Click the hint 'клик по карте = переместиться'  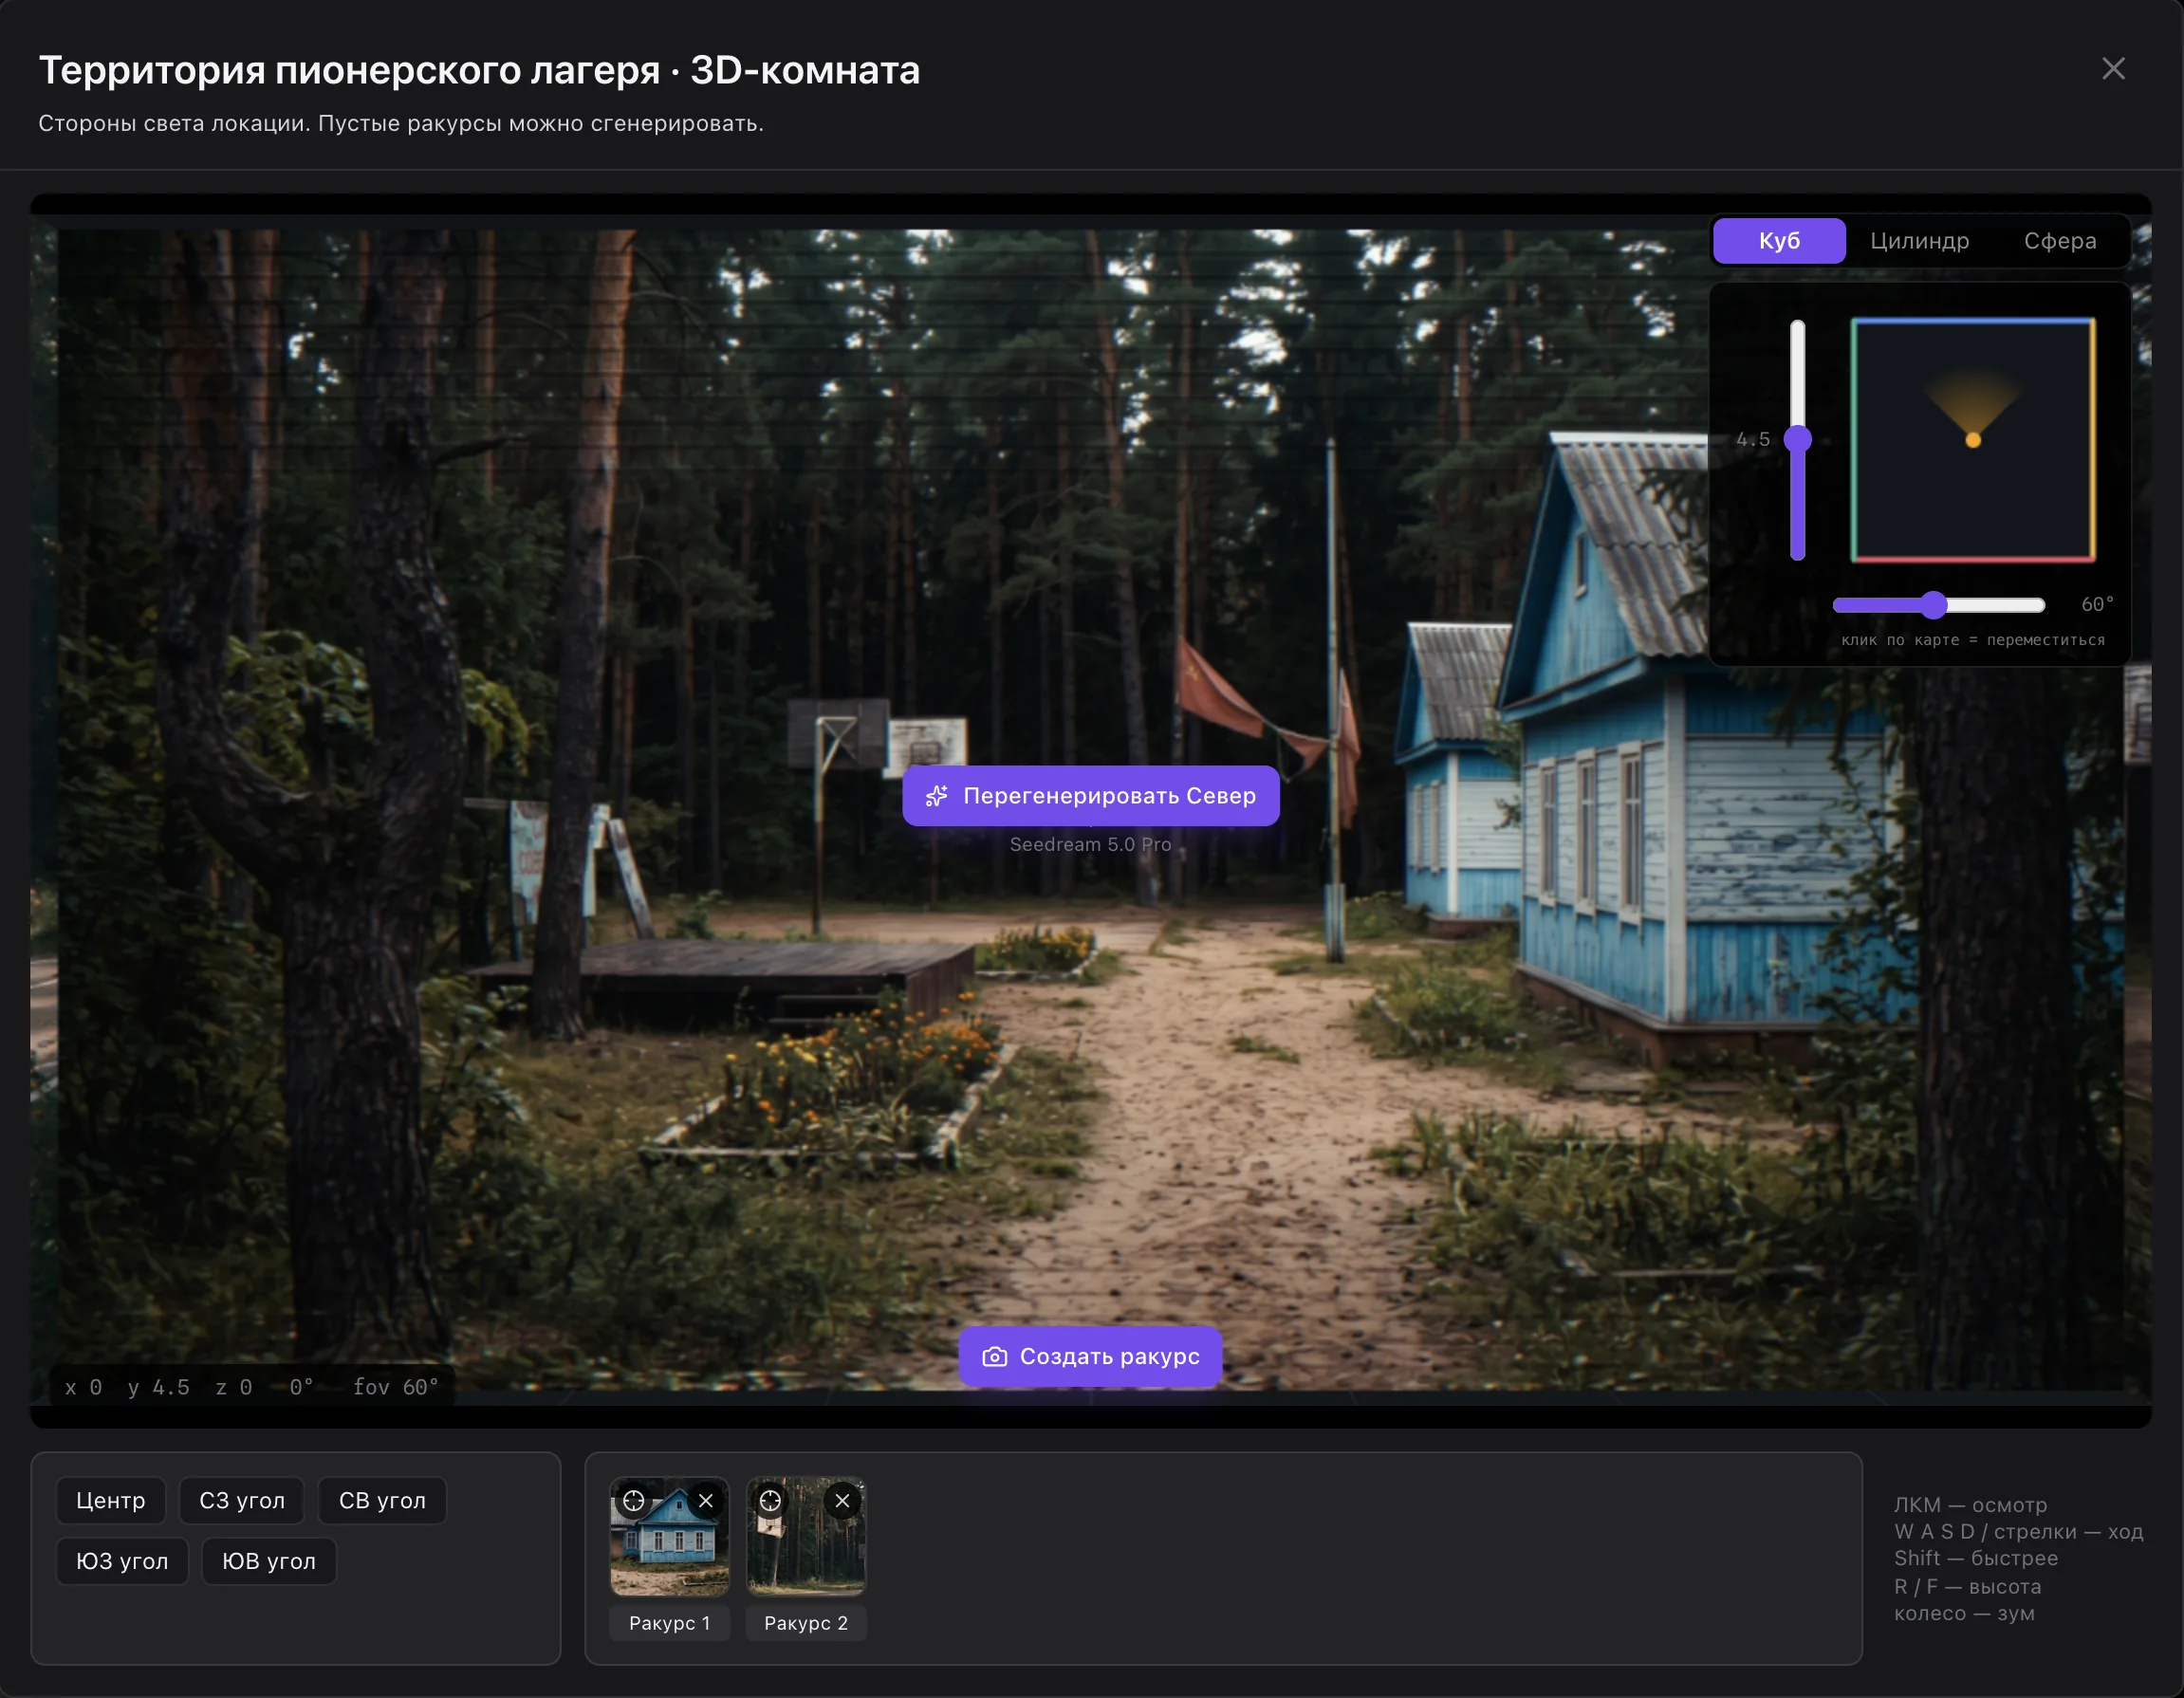click(x=1973, y=641)
